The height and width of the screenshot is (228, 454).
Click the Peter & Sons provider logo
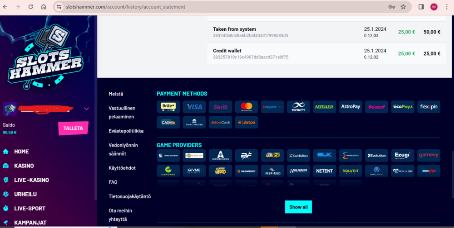tap(403, 171)
